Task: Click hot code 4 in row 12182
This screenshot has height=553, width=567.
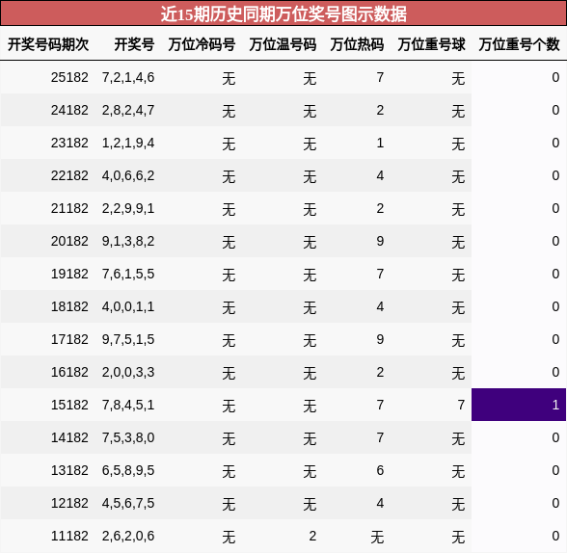Action: click(x=380, y=503)
